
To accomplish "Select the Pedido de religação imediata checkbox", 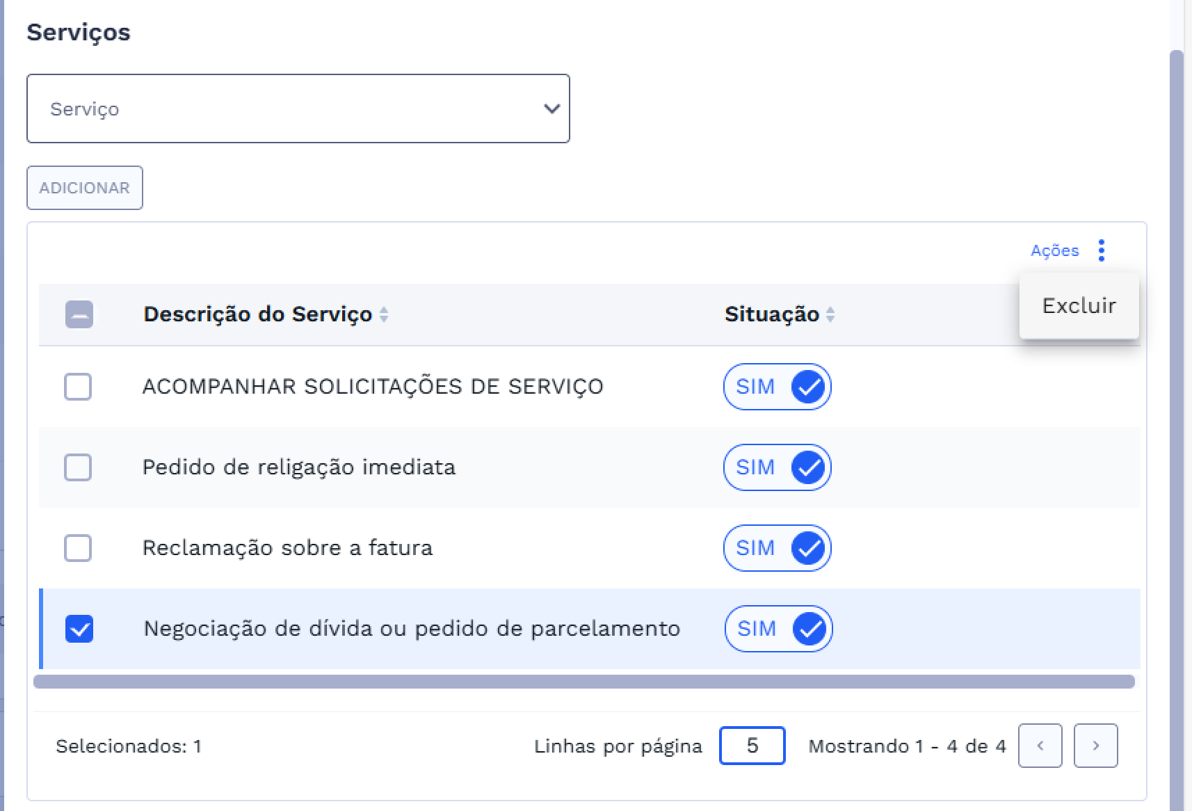I will (x=78, y=467).
